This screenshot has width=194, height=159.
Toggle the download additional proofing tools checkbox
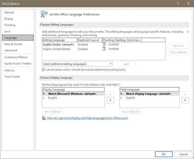[44, 69]
